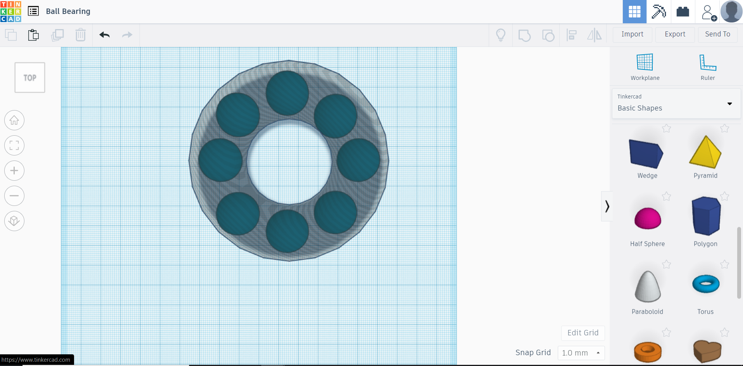
Task: Click the TOP view cube
Action: pyautogui.click(x=30, y=78)
